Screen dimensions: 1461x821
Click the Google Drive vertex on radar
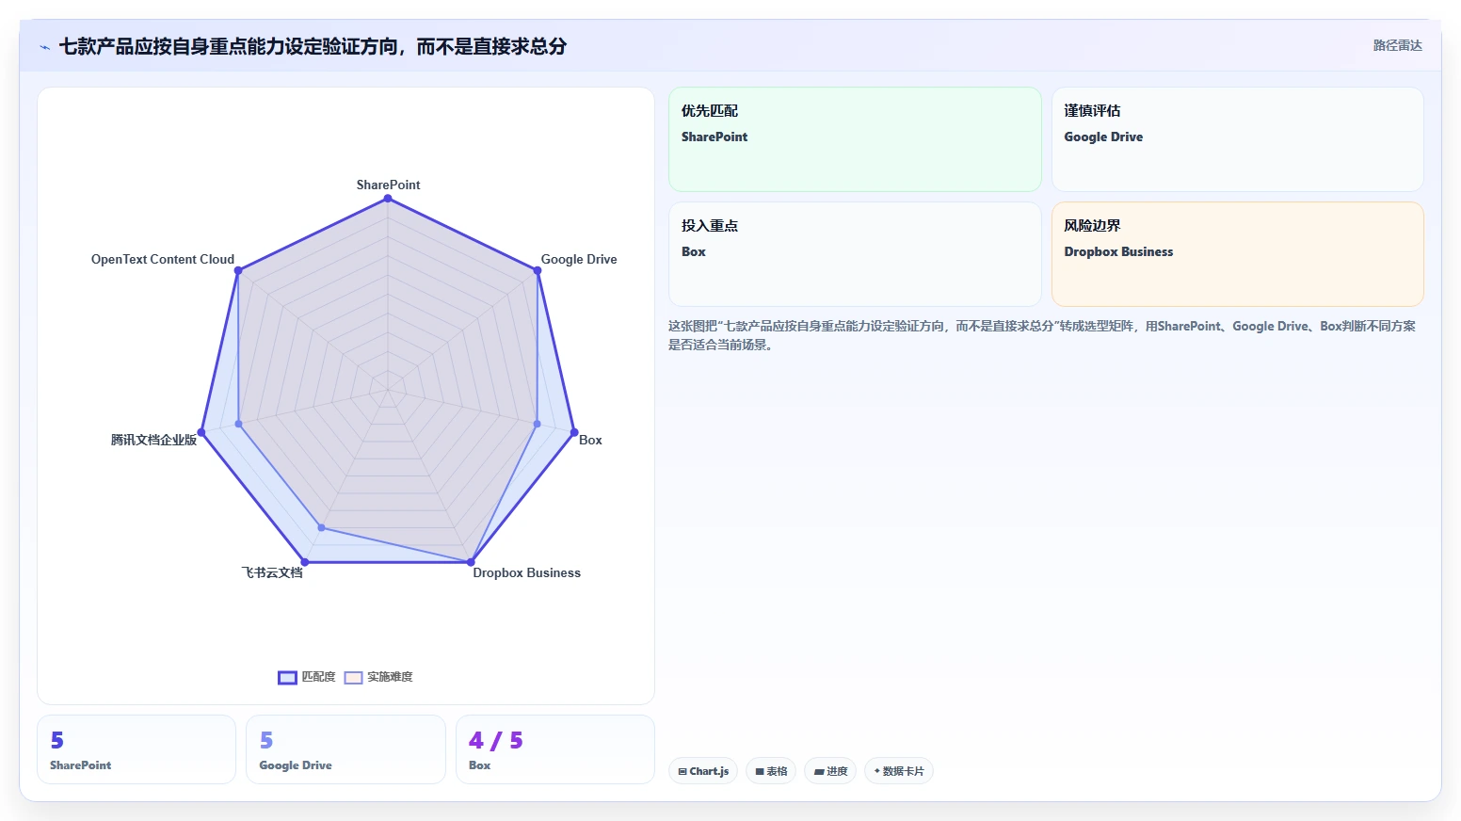538,270
